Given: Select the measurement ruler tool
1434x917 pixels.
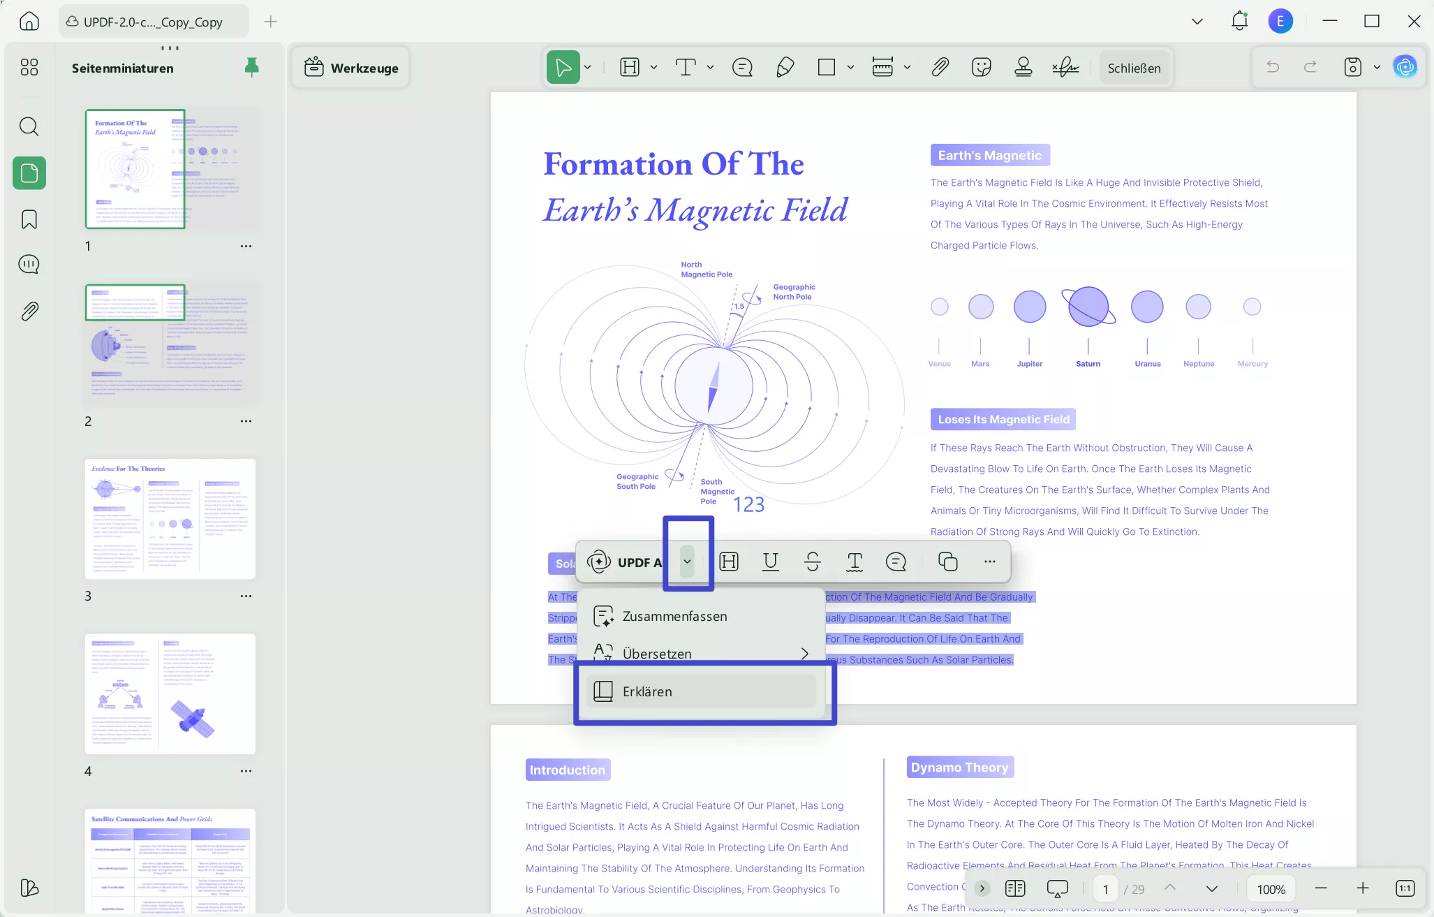Looking at the screenshot, I should pos(882,67).
